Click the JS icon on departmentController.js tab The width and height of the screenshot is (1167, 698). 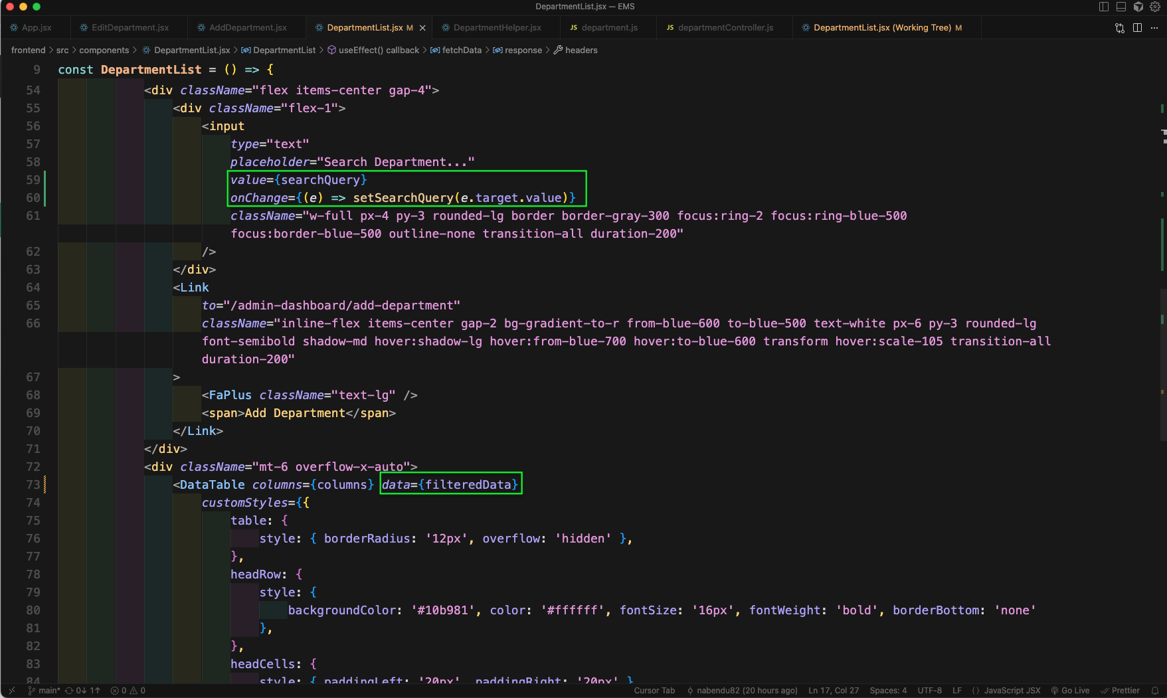[670, 28]
